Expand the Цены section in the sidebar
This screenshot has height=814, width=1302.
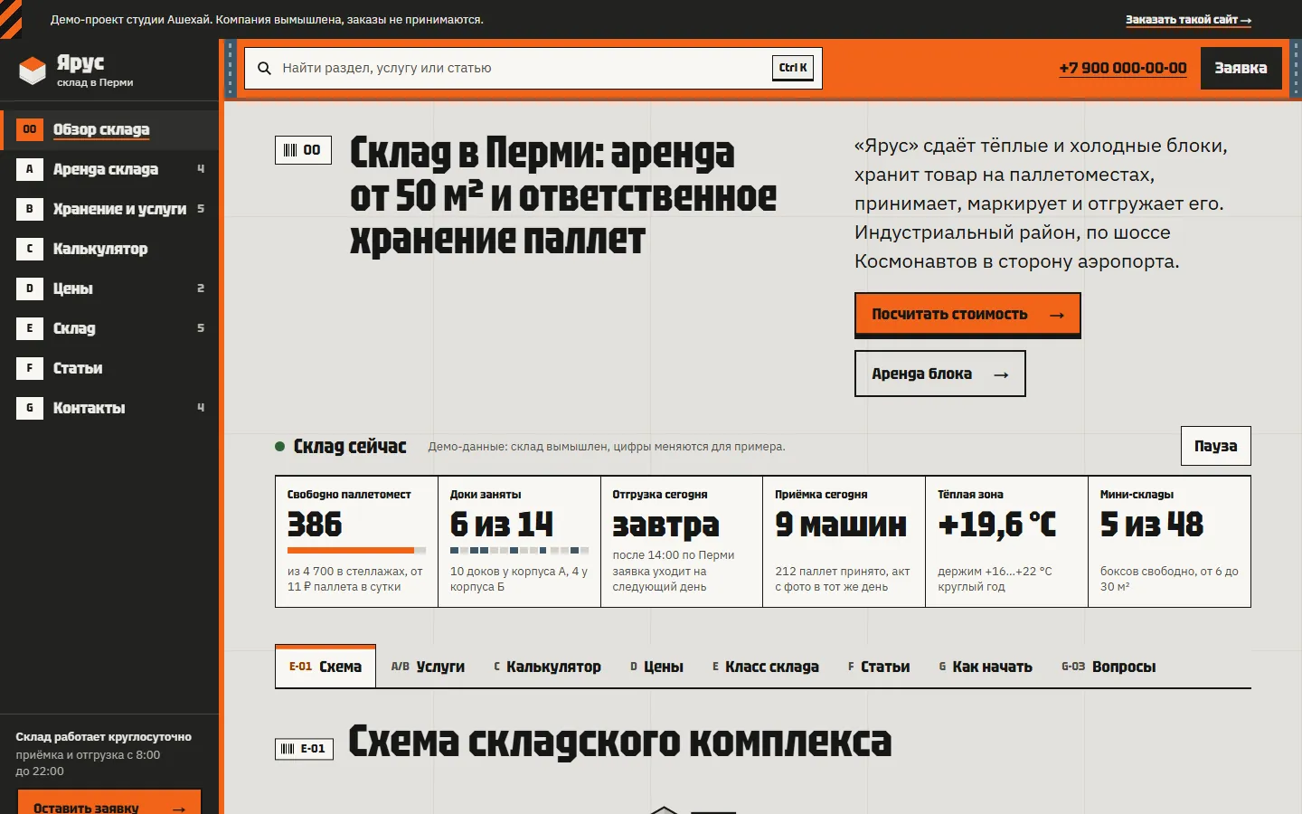tap(109, 289)
